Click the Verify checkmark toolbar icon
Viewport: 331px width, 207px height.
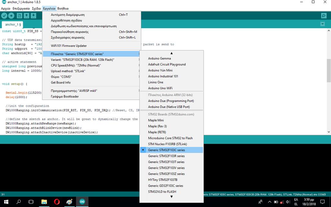click(4, 16)
